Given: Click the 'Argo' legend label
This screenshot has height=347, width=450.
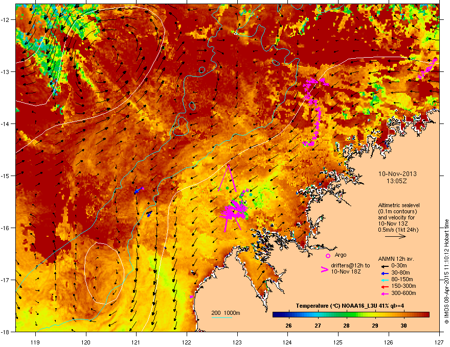Looking at the screenshot, I should (341, 255).
